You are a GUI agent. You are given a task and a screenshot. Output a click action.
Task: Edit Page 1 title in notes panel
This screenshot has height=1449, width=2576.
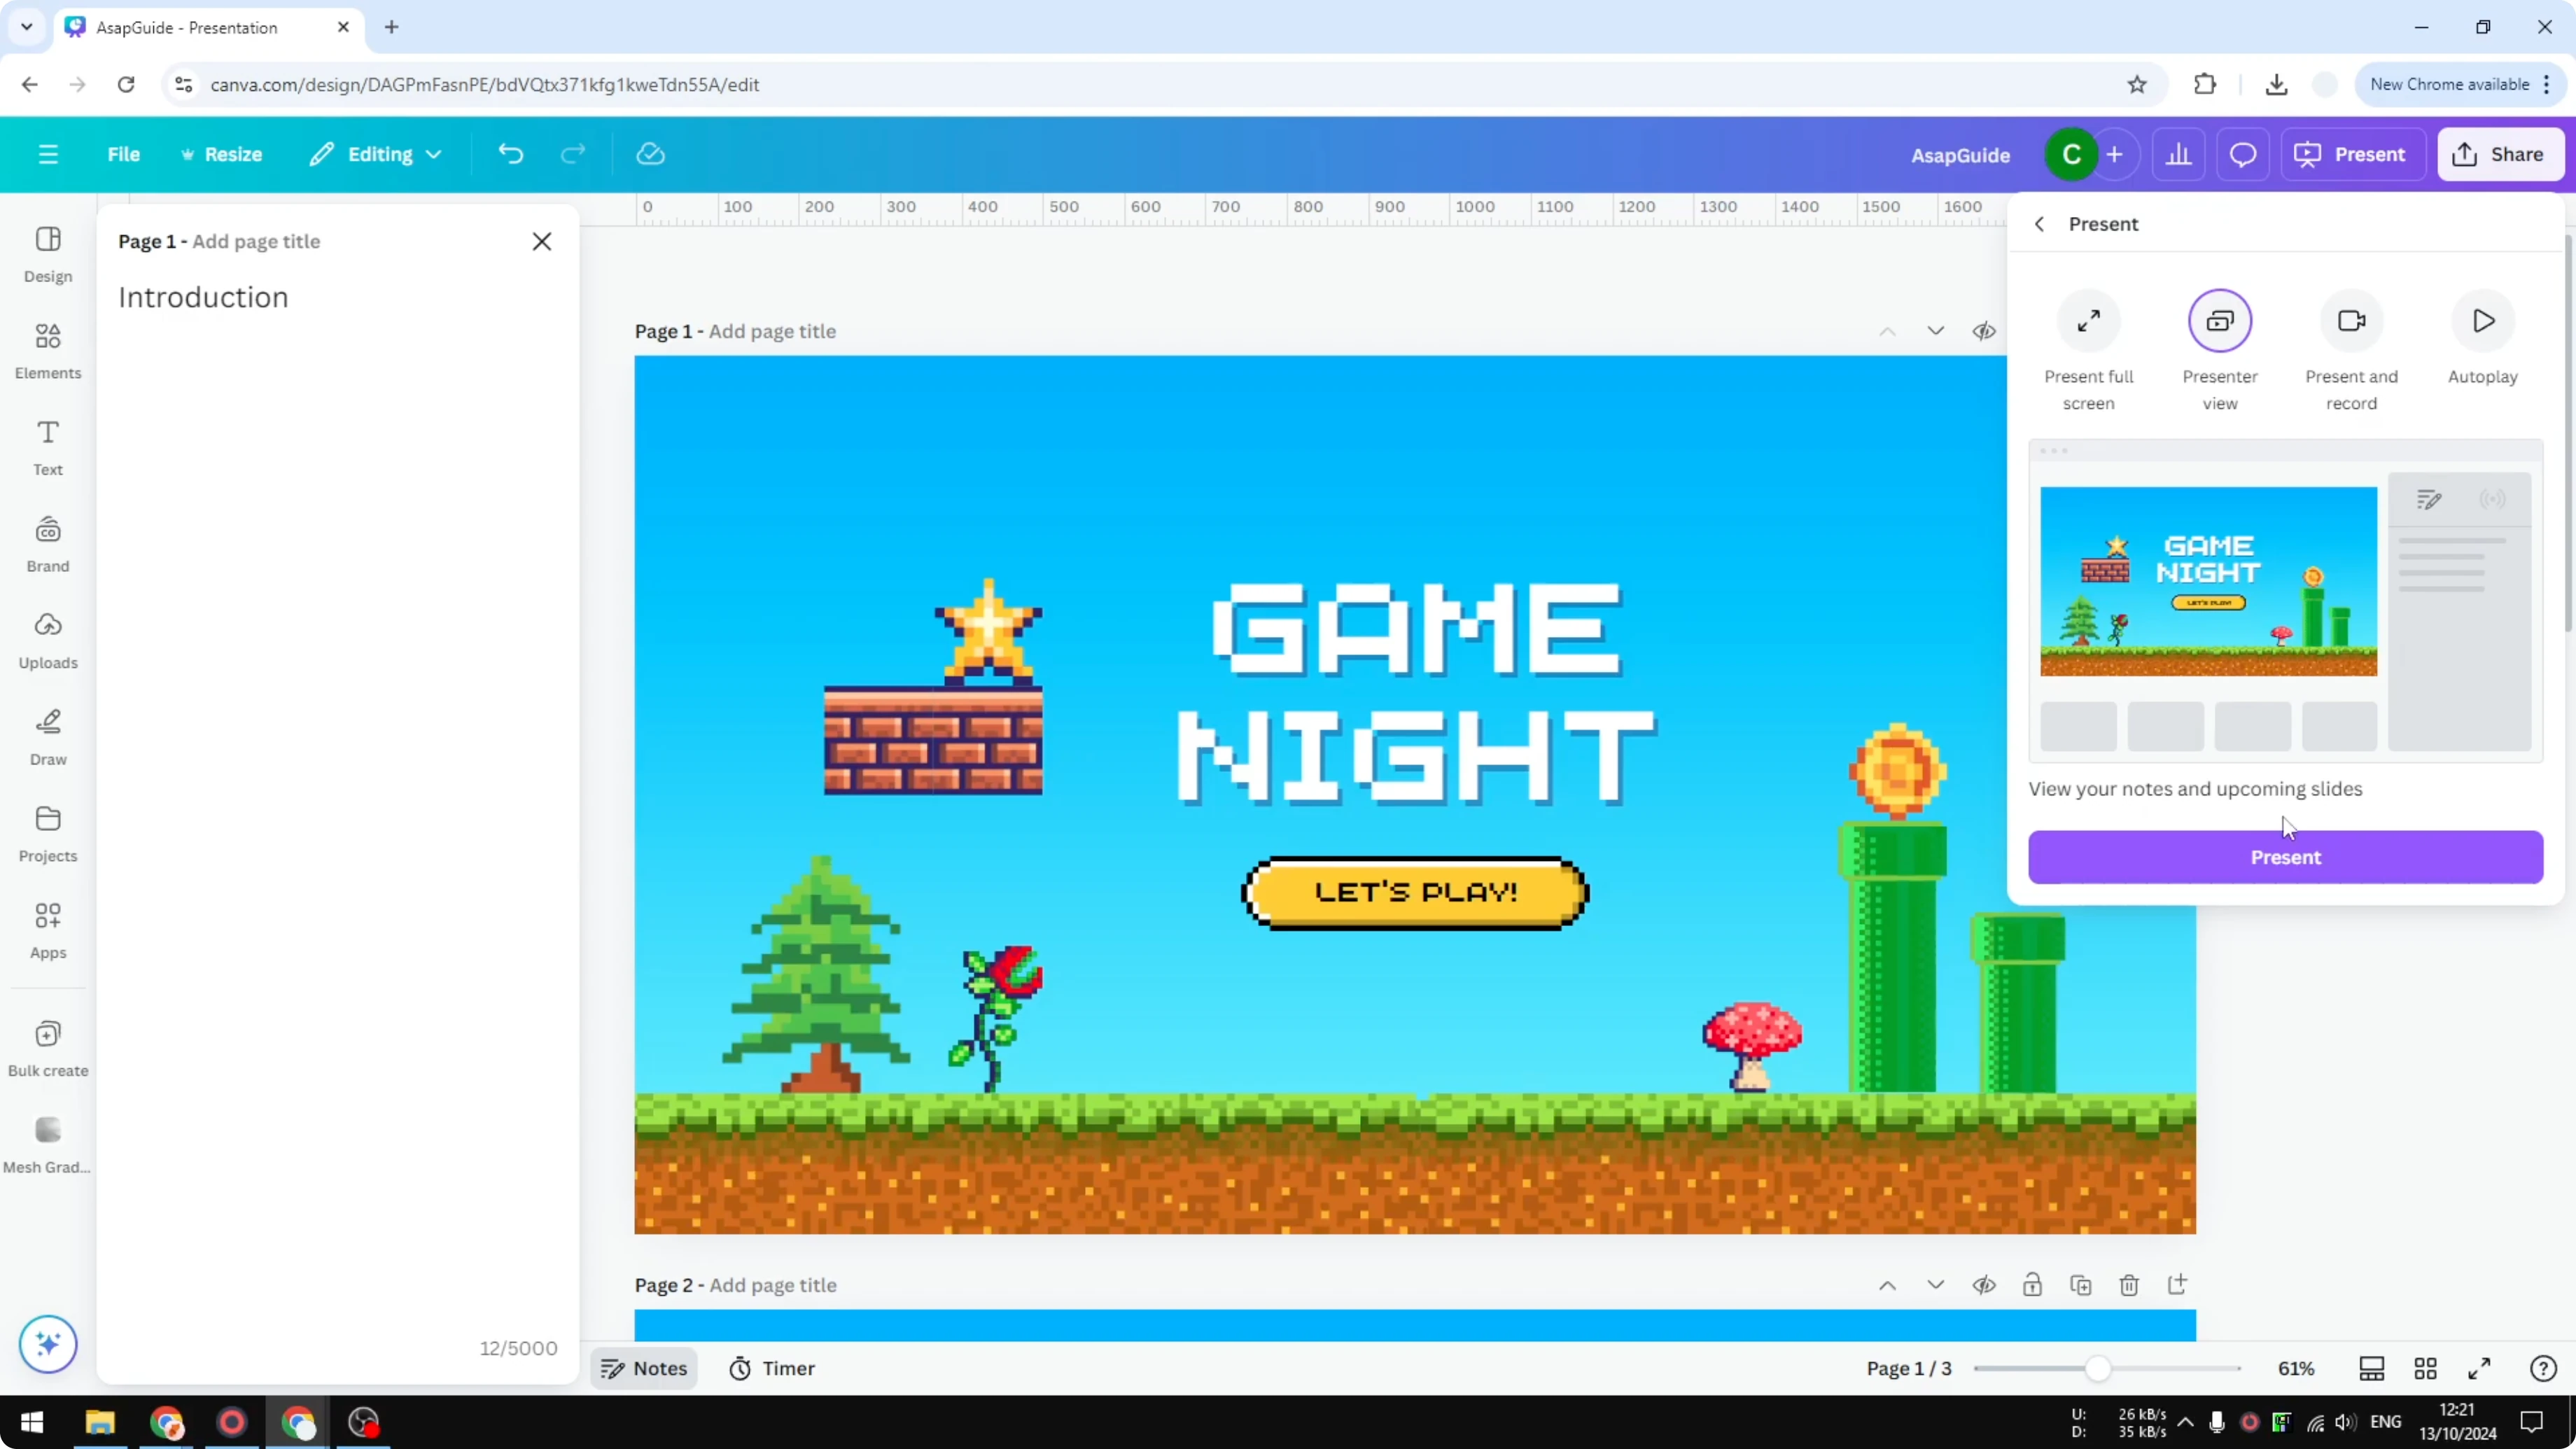coord(256,241)
